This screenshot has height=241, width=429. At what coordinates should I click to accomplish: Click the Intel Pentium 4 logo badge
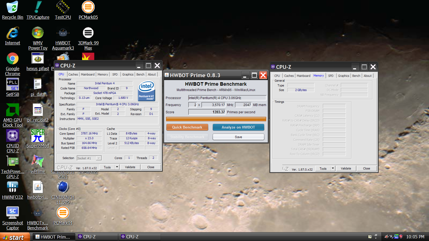click(146, 91)
